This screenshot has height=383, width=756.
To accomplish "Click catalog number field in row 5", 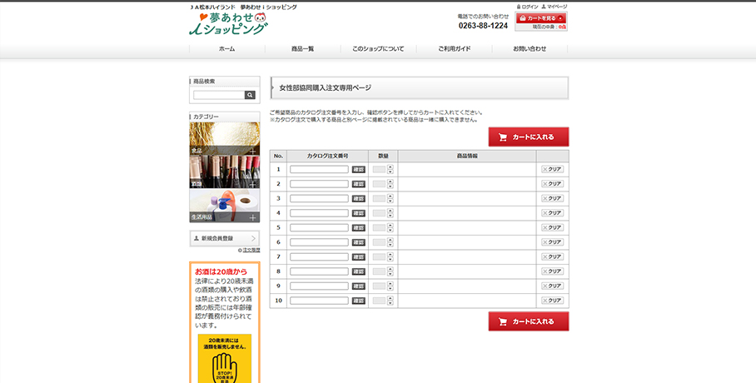I will pos(319,227).
